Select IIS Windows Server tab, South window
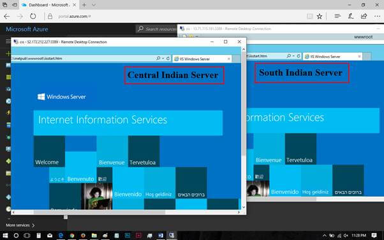384x240 pixels. pos(332,57)
